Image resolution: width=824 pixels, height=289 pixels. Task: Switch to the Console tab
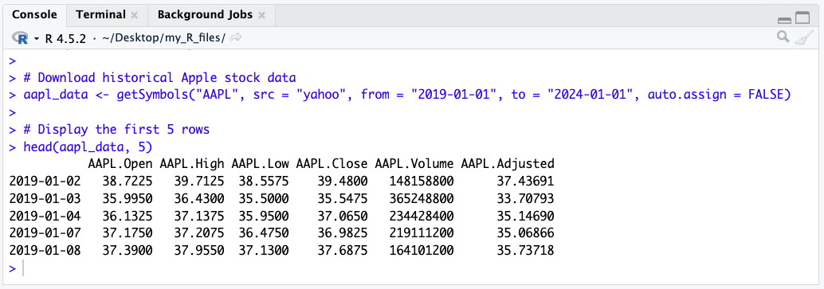coord(34,14)
